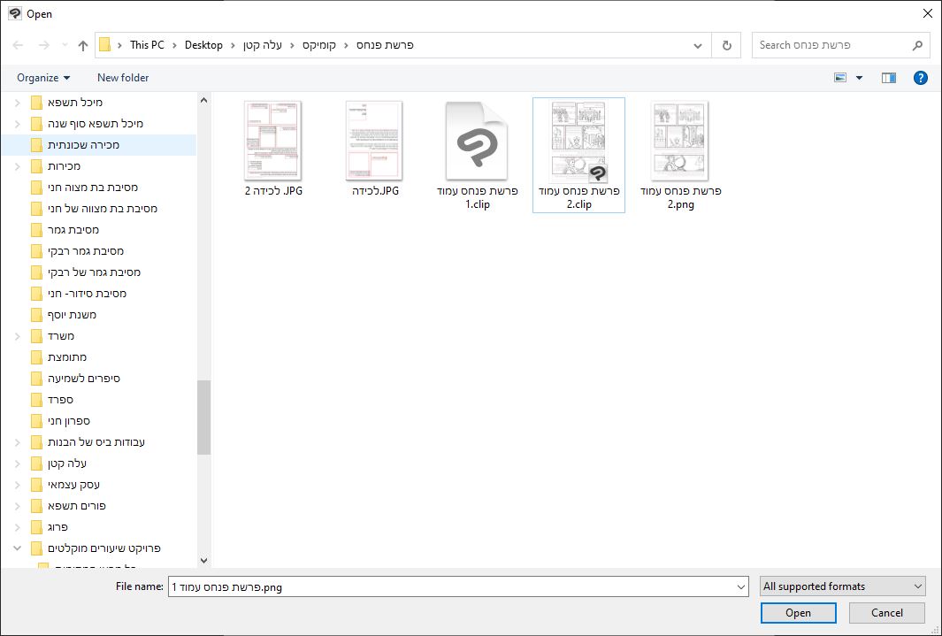942x636 pixels.
Task: Click the search magnifier icon
Action: point(916,45)
